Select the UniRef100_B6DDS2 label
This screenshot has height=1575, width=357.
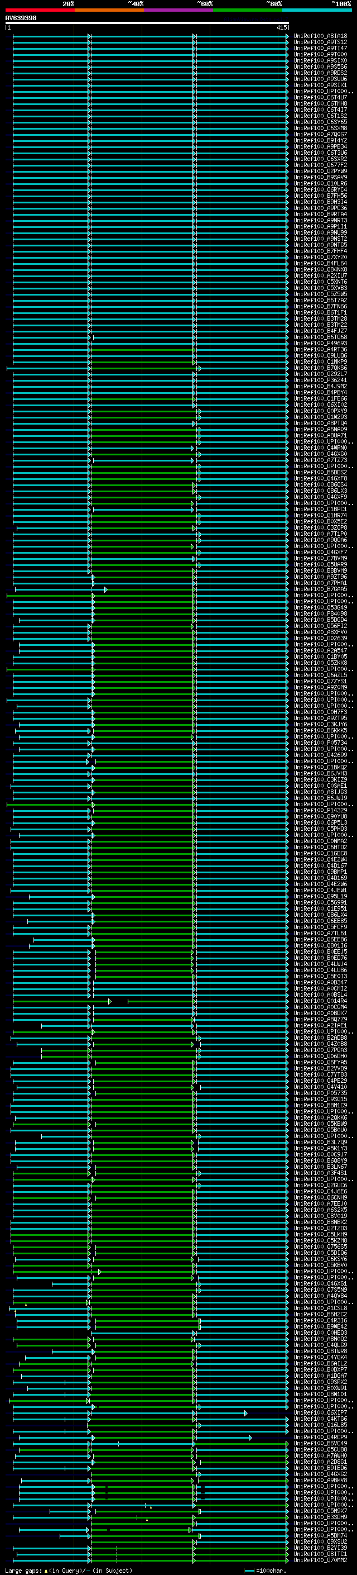pyautogui.click(x=320, y=472)
